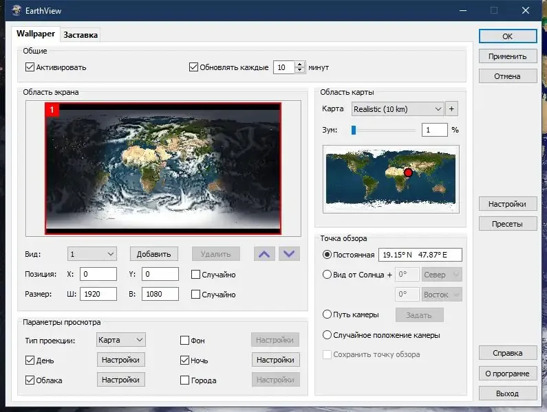Open the Вид number dropdown
This screenshot has width=547, height=412.
[92, 254]
